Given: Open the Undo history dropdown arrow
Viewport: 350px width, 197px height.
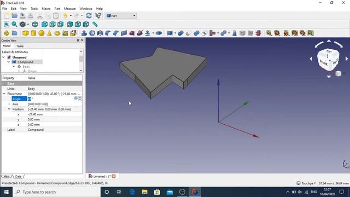Looking at the screenshot, I should [71, 16].
